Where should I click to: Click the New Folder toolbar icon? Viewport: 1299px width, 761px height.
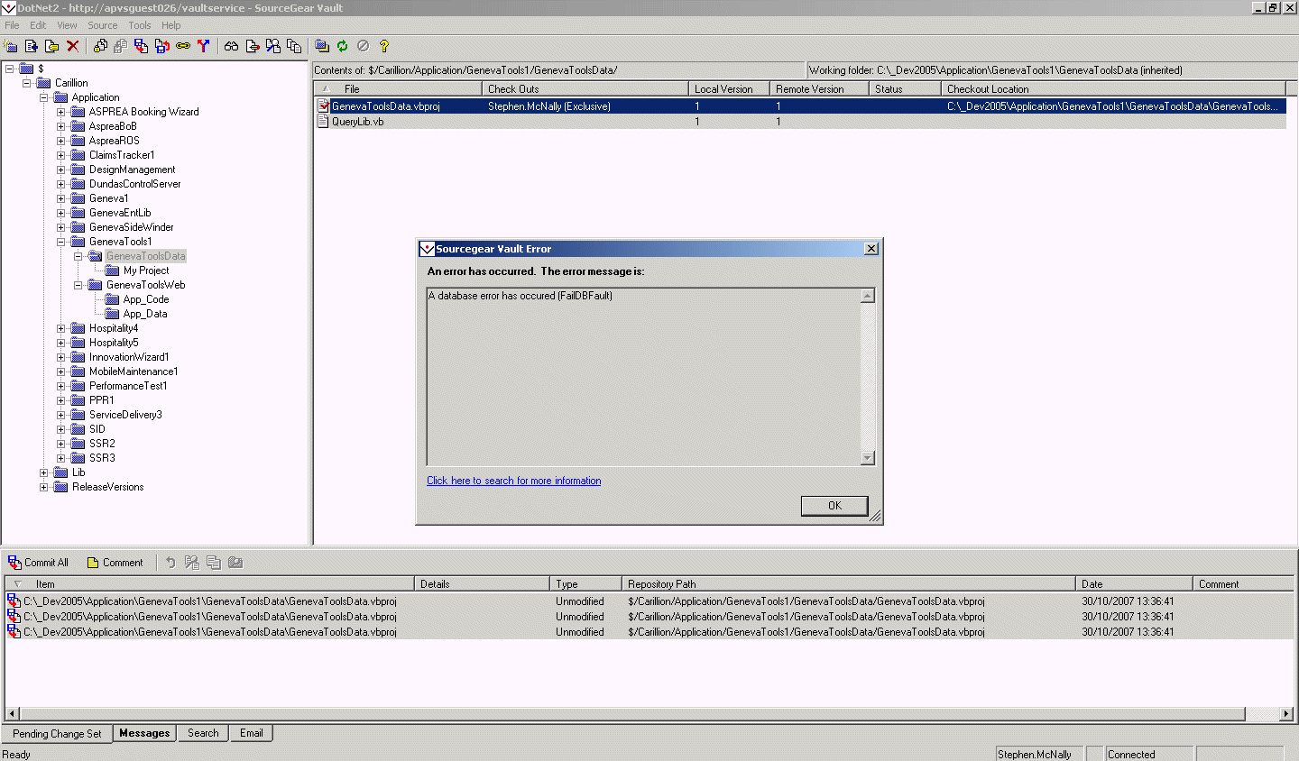(11, 46)
